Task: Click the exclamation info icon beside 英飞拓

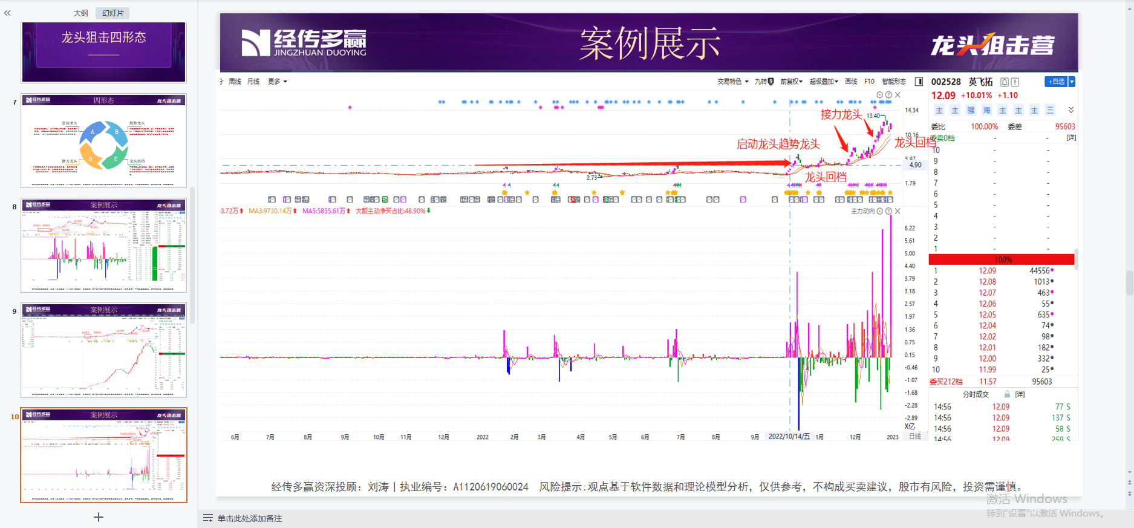Action: pos(1015,82)
